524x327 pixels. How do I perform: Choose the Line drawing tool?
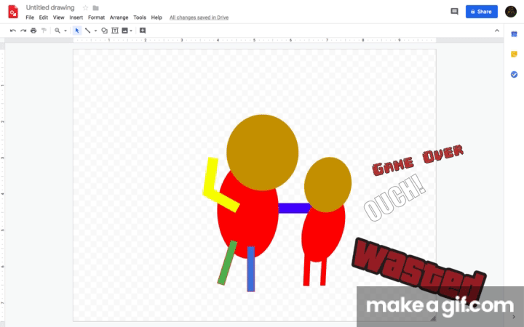click(x=87, y=31)
